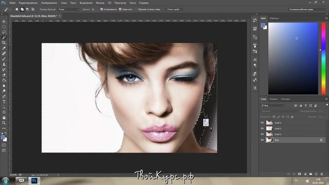Select the Lasso tool

pyautogui.click(x=4, y=32)
